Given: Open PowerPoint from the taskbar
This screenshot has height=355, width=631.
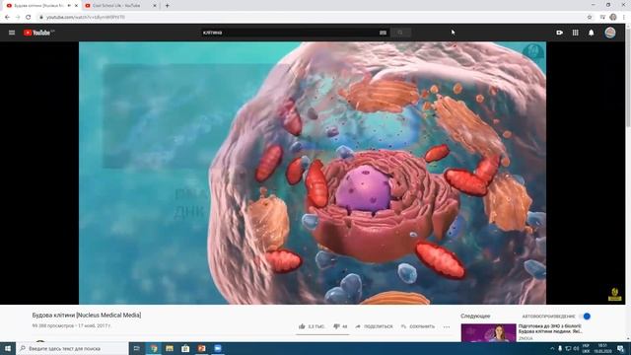Looking at the screenshot, I should pos(201,348).
